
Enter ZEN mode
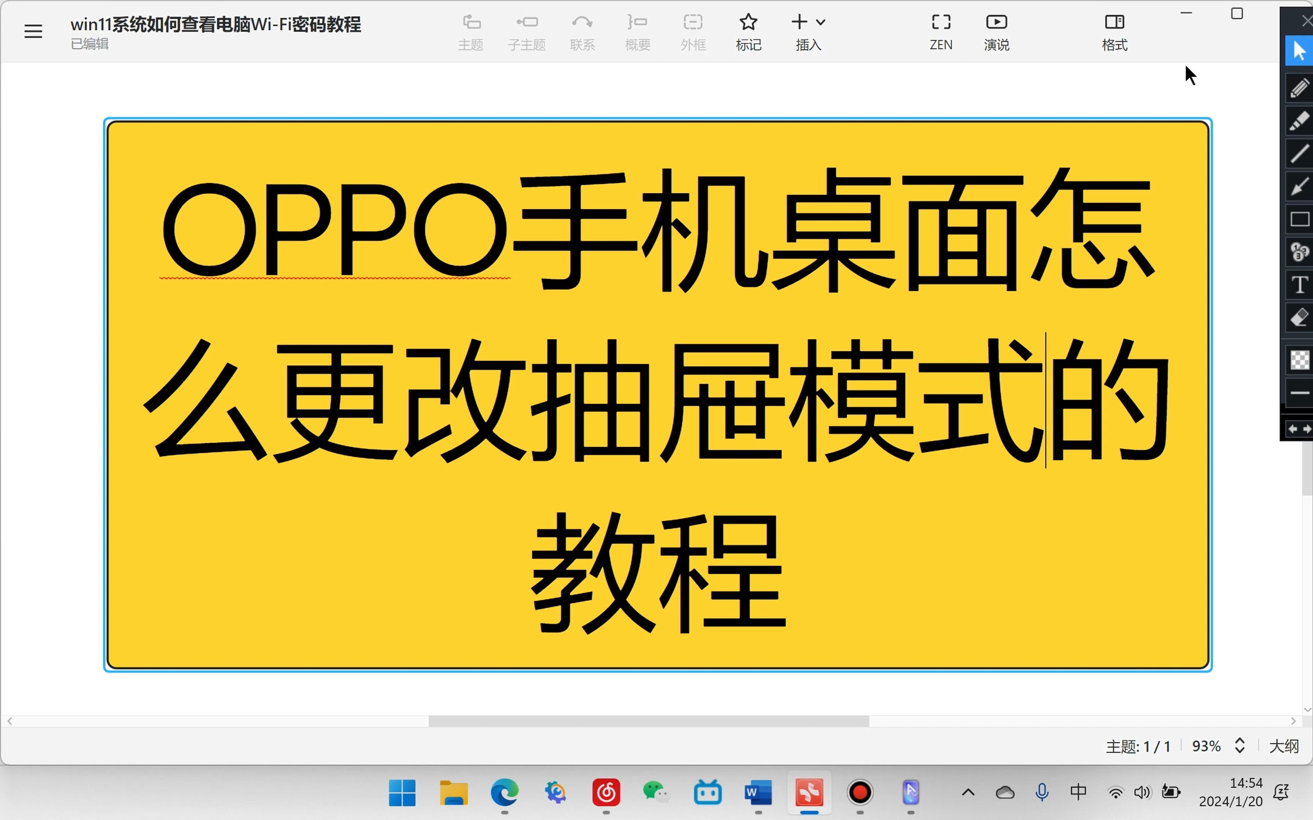pyautogui.click(x=941, y=33)
